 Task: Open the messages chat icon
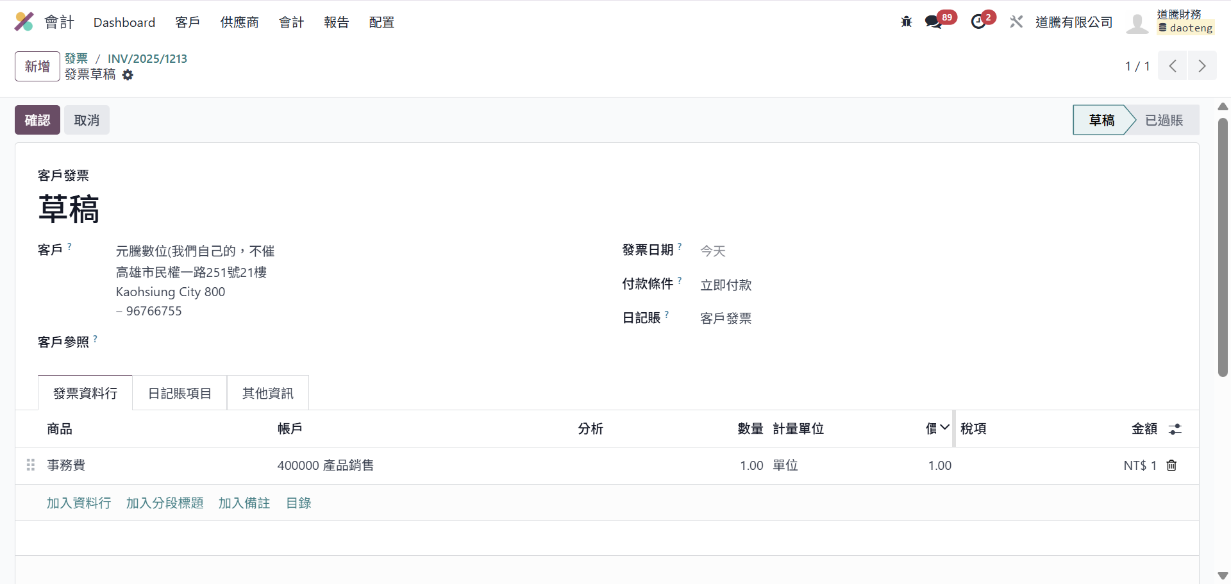[933, 22]
